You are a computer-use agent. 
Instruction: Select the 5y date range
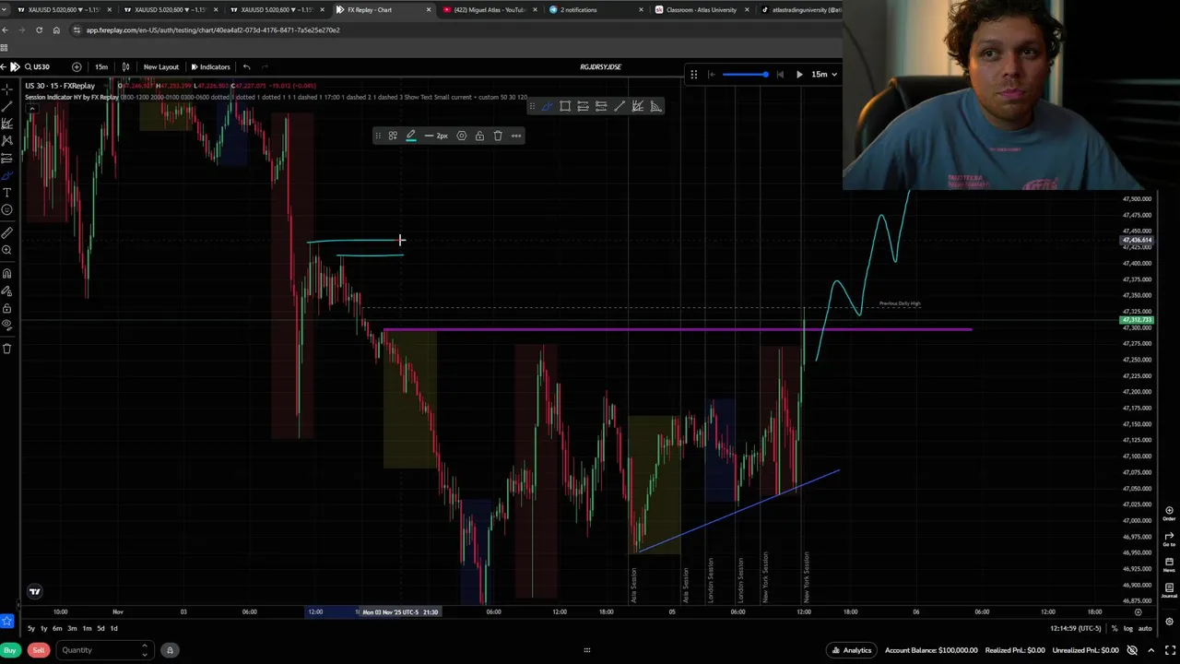pyautogui.click(x=30, y=628)
